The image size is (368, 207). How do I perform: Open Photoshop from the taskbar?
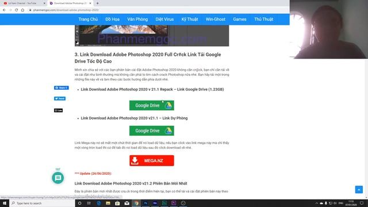[x=145, y=203]
